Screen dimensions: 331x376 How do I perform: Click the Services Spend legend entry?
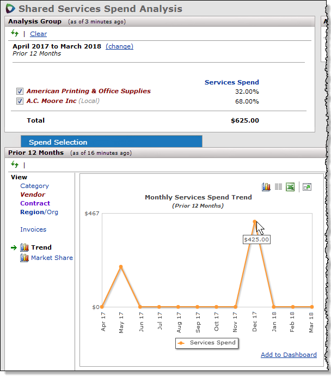click(x=207, y=343)
